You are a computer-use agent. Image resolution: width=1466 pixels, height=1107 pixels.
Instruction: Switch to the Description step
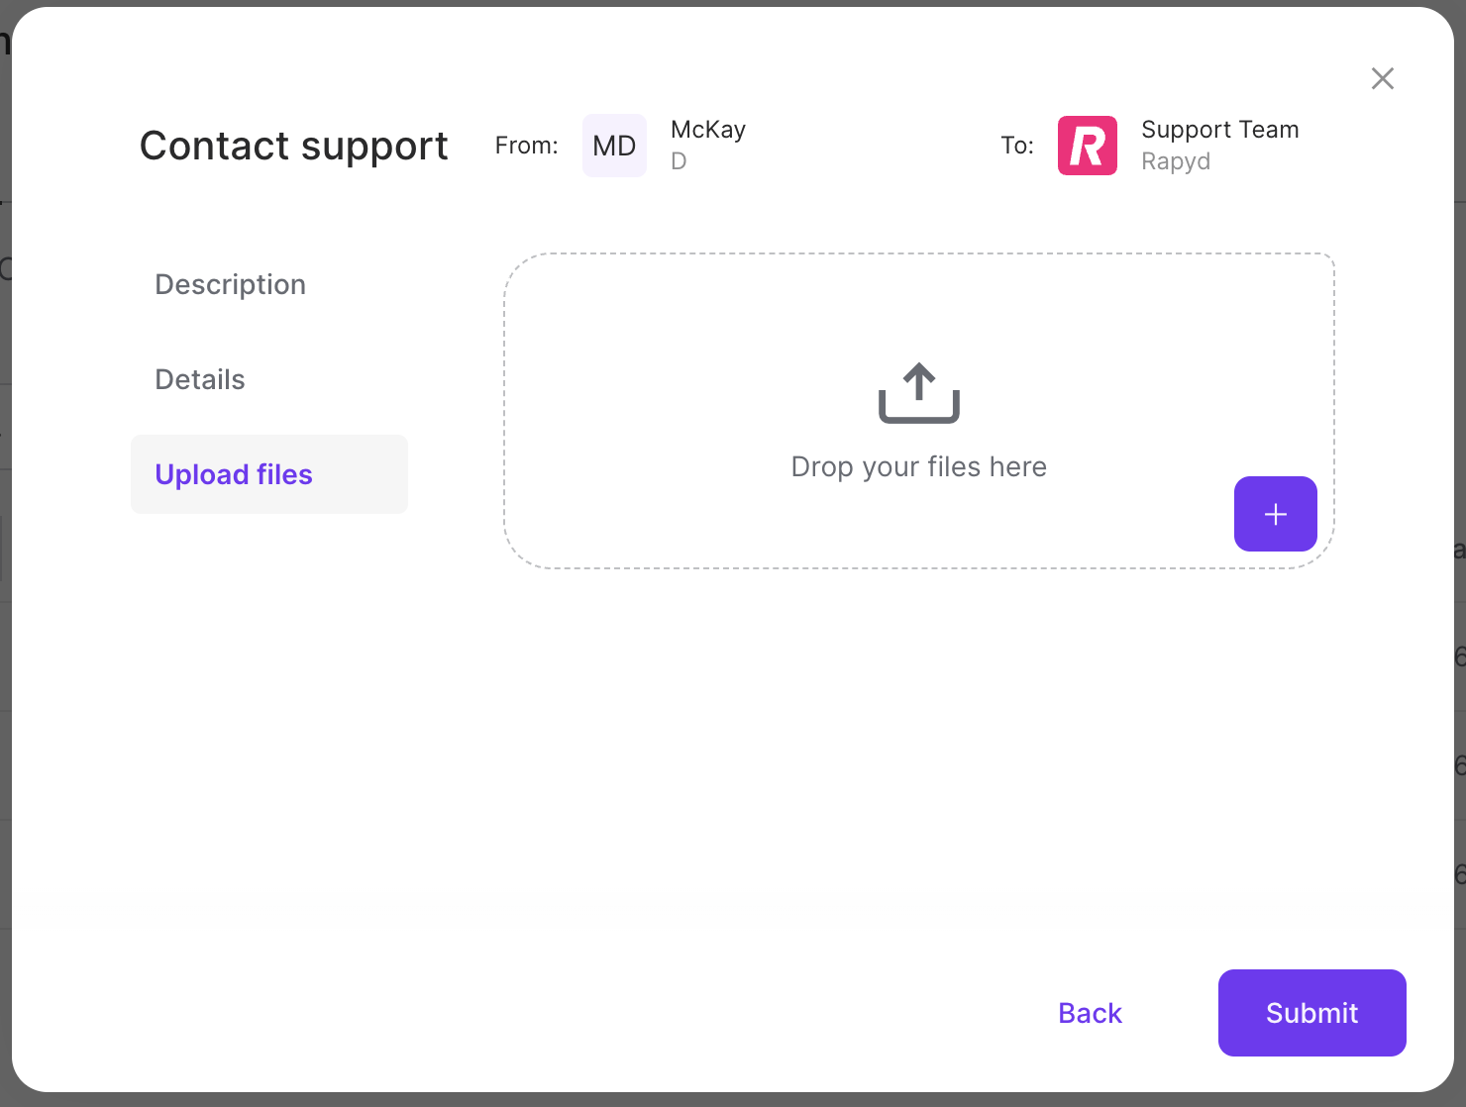230,284
